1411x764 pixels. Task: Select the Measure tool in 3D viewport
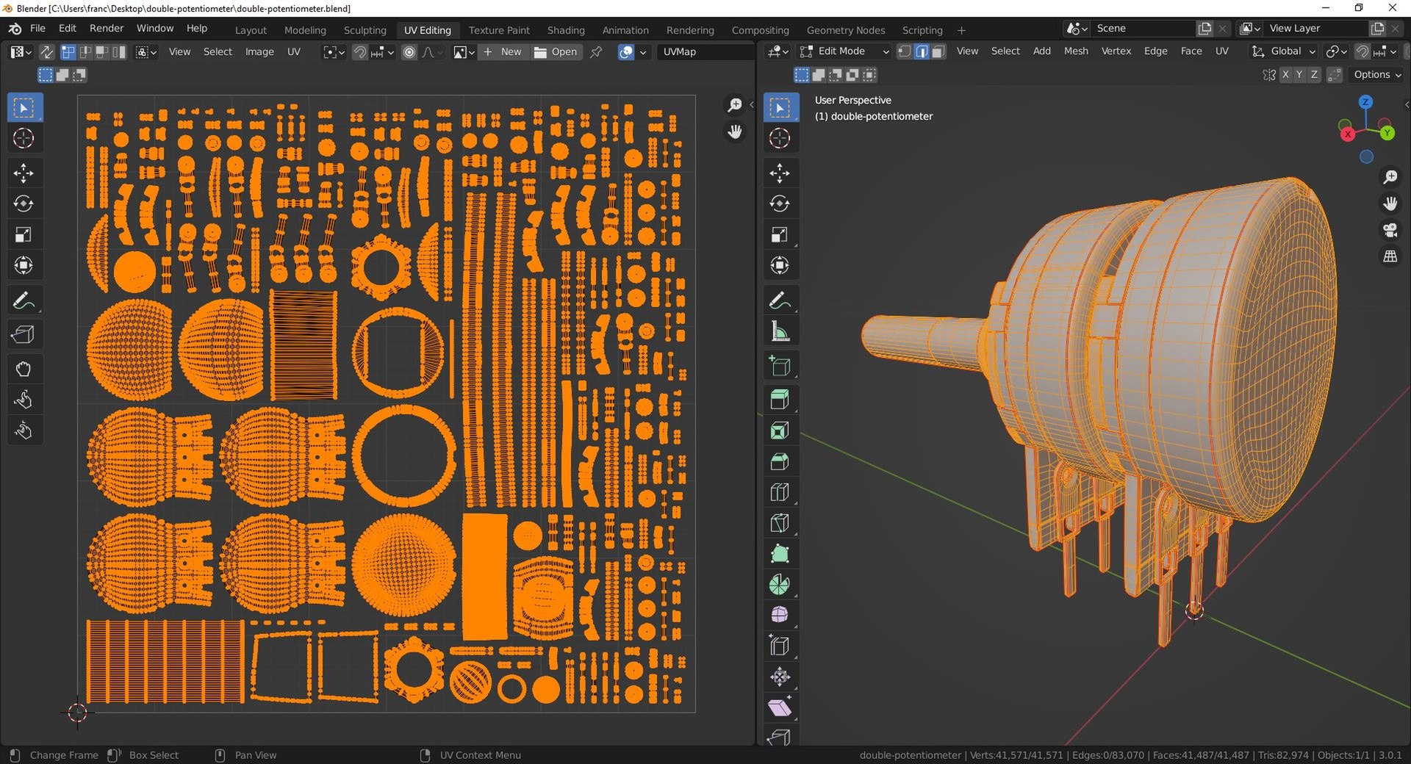pyautogui.click(x=780, y=332)
